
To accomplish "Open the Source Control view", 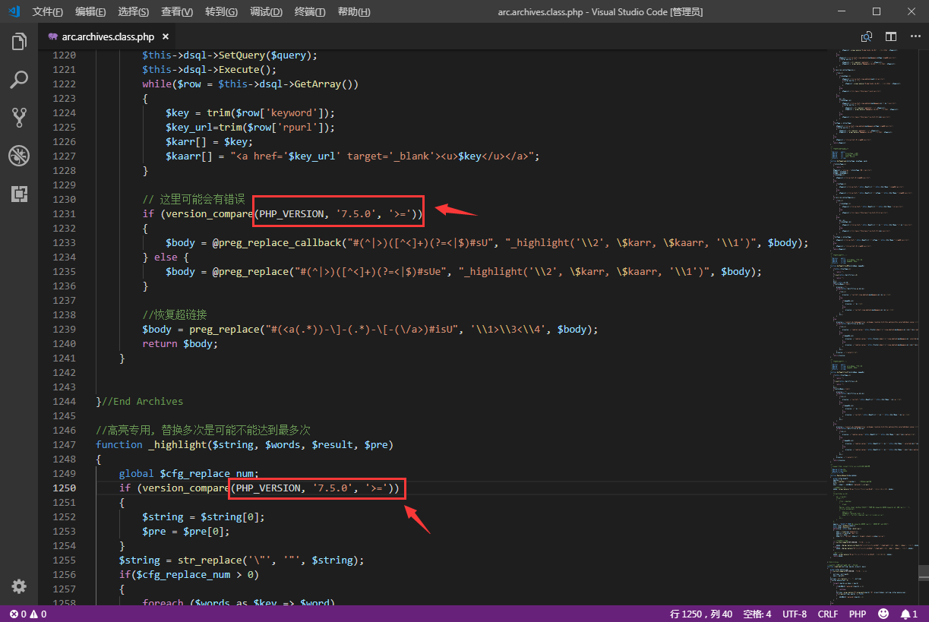I will [19, 117].
